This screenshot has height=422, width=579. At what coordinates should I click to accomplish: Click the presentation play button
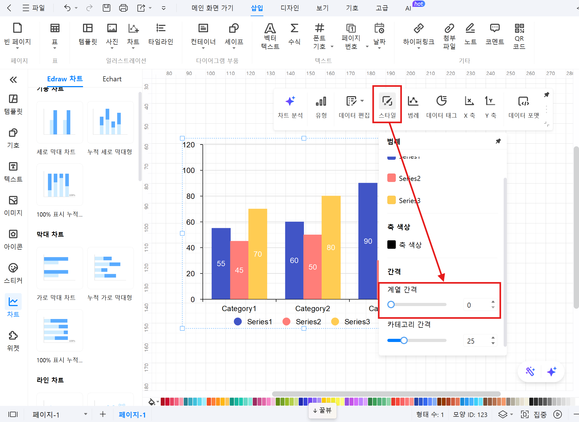558,414
